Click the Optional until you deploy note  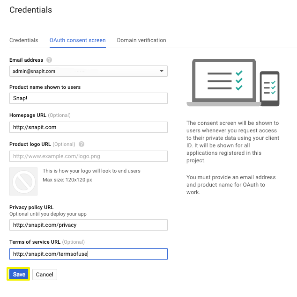(x=48, y=214)
